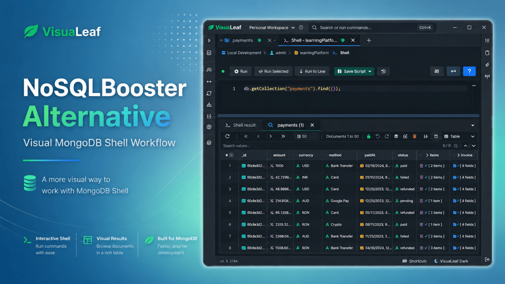This screenshot has width=505, height=284.
Task: Open the curly braces JSON sidebar icon
Action: pyautogui.click(x=209, y=116)
